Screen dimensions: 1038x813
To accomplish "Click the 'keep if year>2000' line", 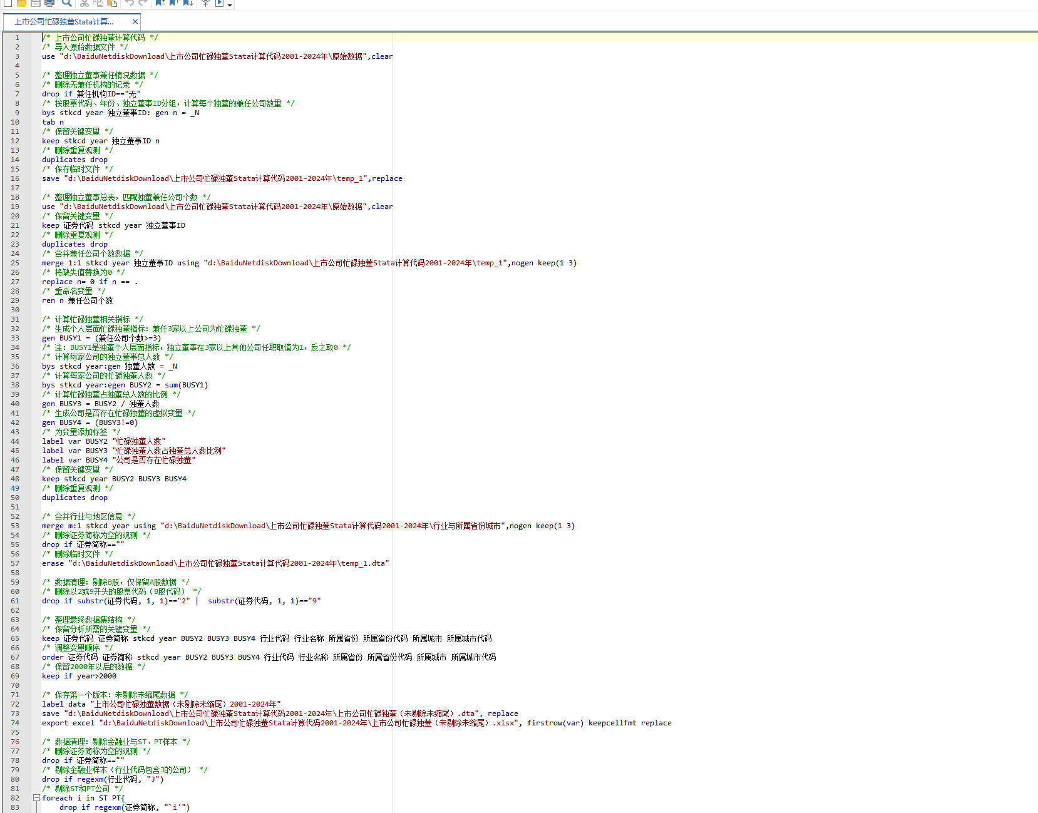I will coord(79,676).
